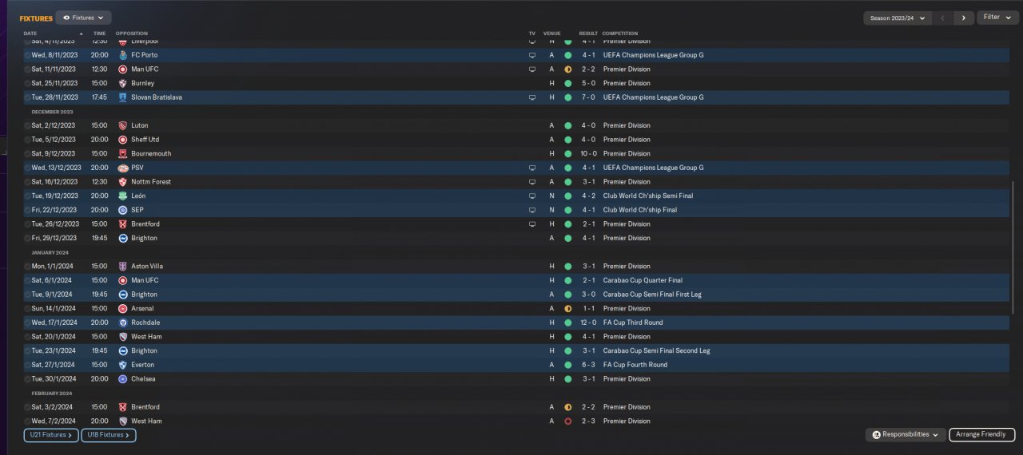Go to next season with right arrow
The width and height of the screenshot is (1023, 455).
point(964,18)
